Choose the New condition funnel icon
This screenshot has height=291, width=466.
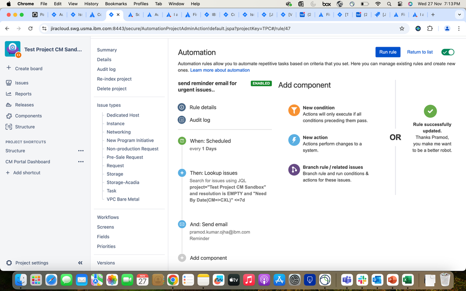(x=294, y=110)
